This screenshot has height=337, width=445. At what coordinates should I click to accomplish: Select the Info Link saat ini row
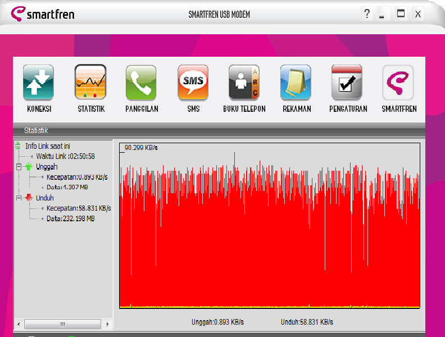(x=48, y=146)
